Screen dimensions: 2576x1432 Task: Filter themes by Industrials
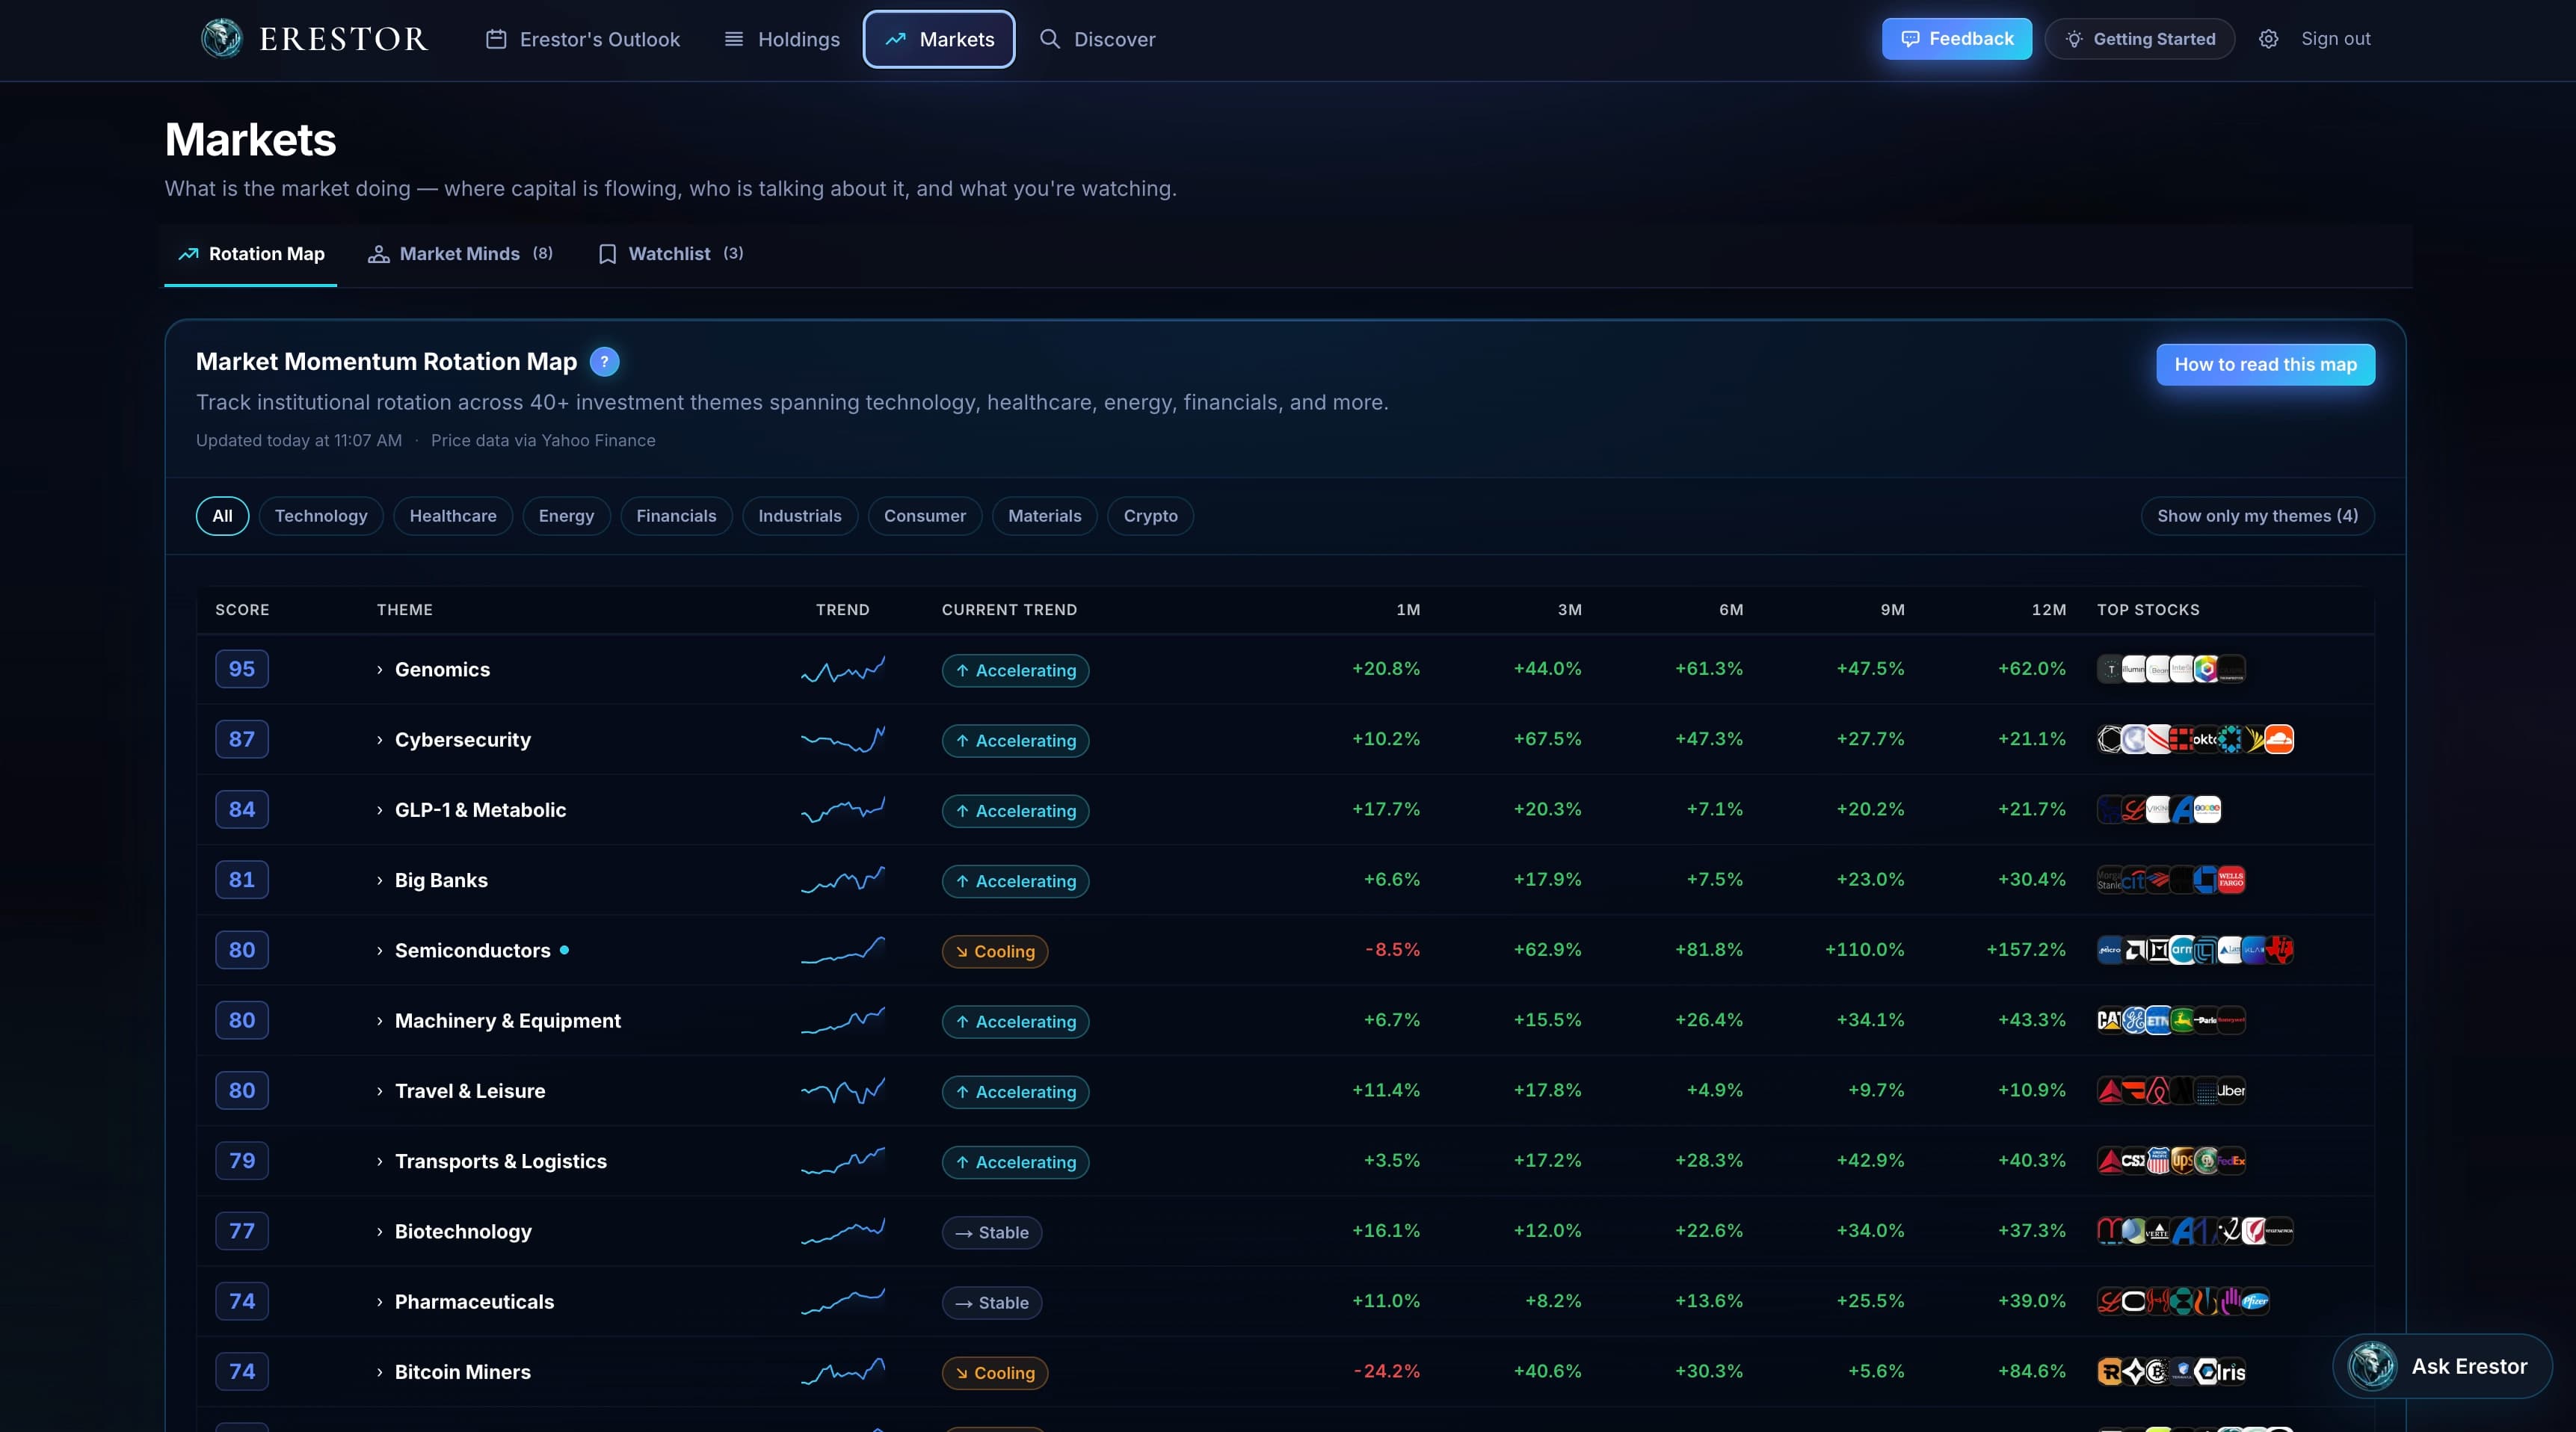(x=800, y=516)
